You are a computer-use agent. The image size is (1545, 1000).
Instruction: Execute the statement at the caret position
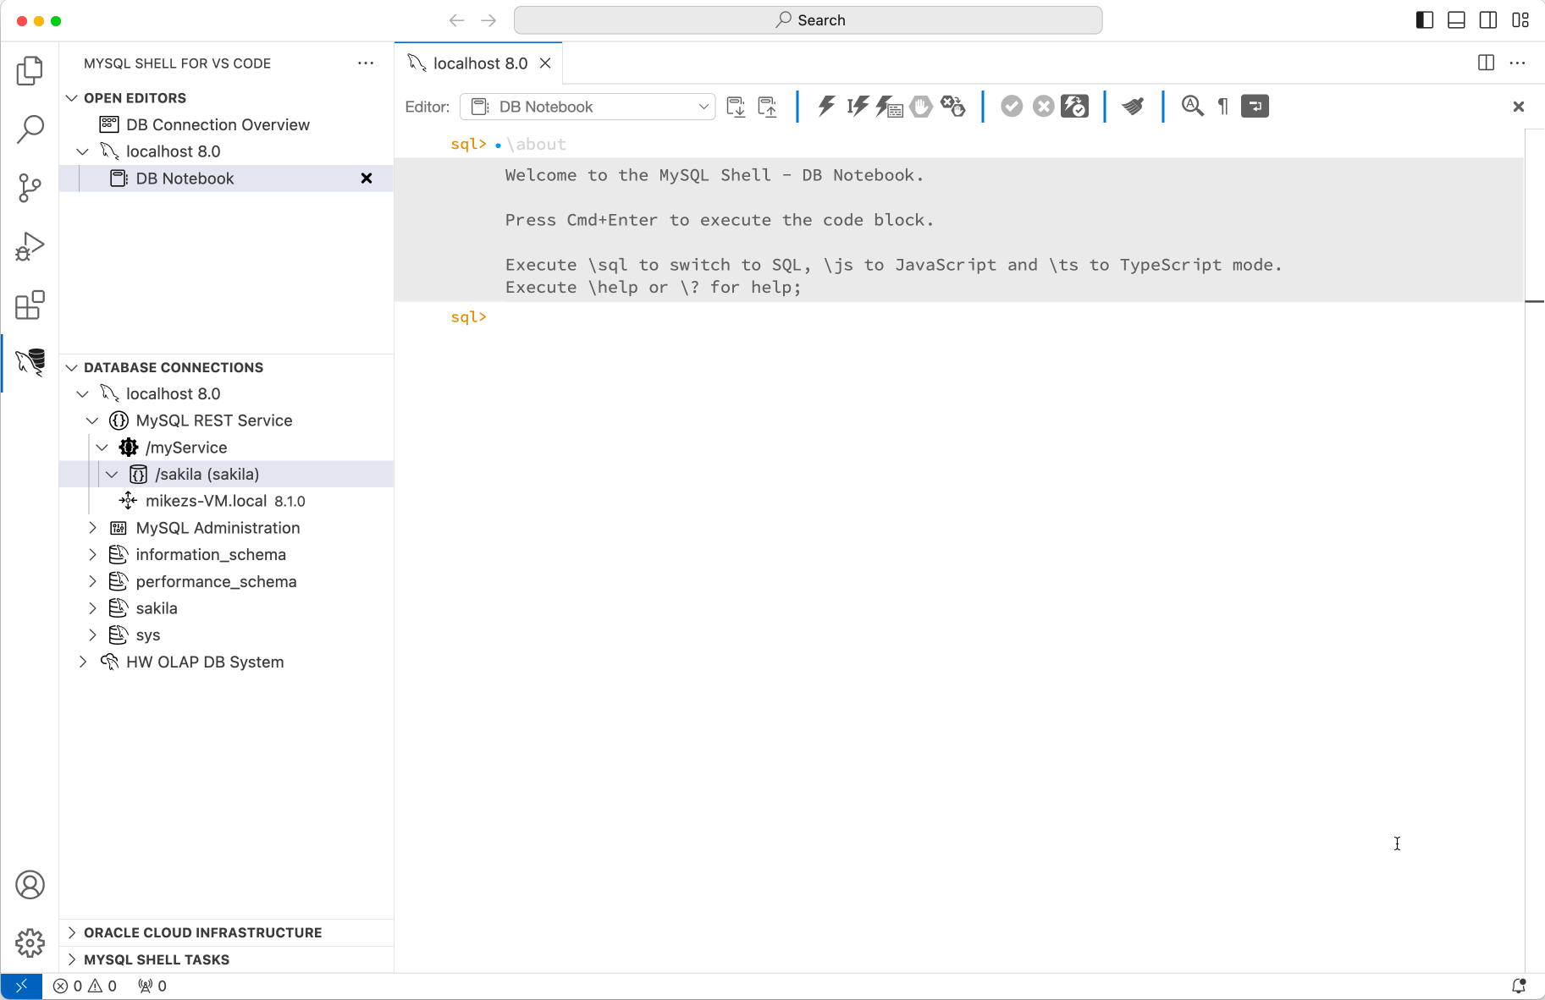point(857,106)
